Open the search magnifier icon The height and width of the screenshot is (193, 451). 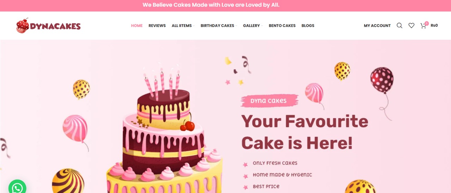[399, 26]
